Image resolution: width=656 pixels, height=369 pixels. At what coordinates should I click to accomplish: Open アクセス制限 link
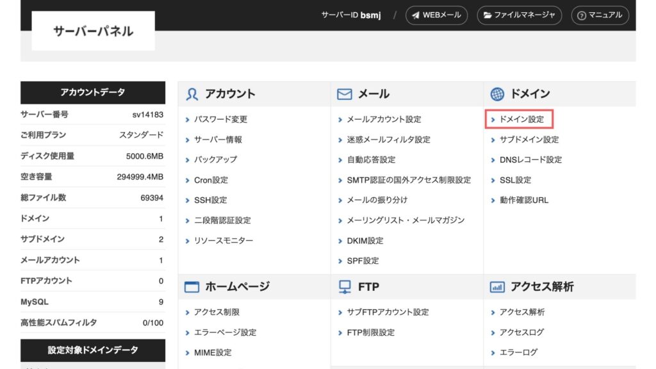point(217,313)
